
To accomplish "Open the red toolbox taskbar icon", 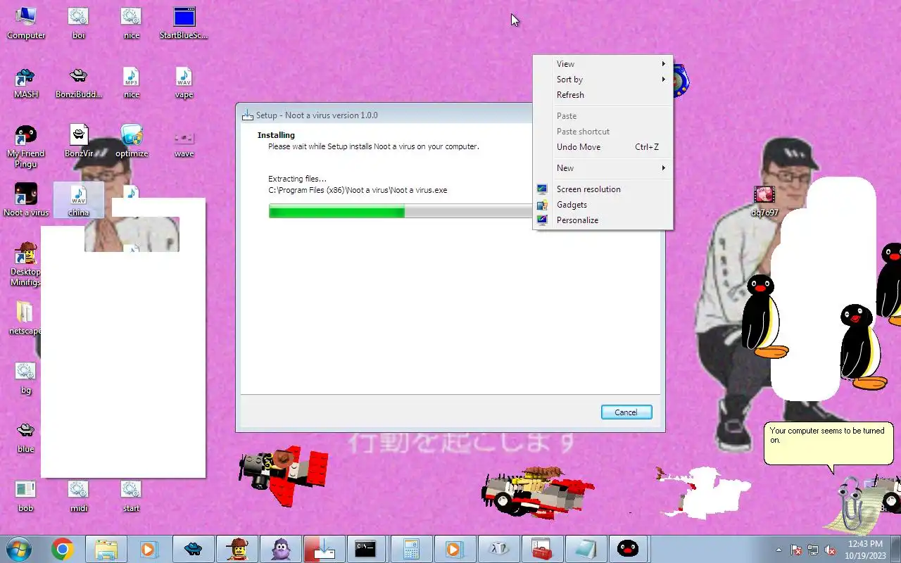I will [541, 549].
